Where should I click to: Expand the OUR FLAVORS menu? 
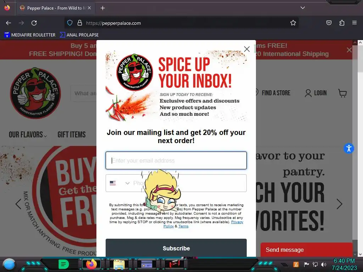[x=28, y=135]
